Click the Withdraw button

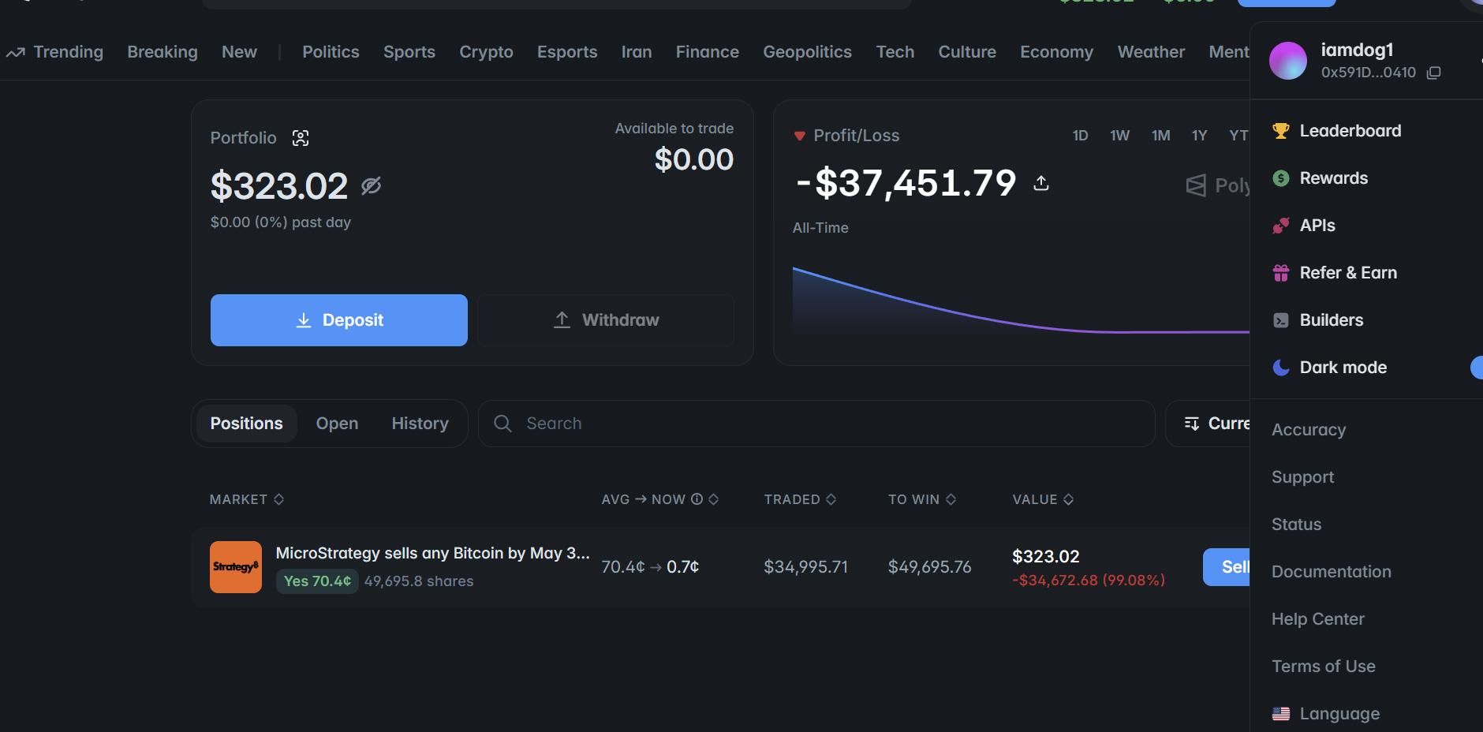point(606,320)
